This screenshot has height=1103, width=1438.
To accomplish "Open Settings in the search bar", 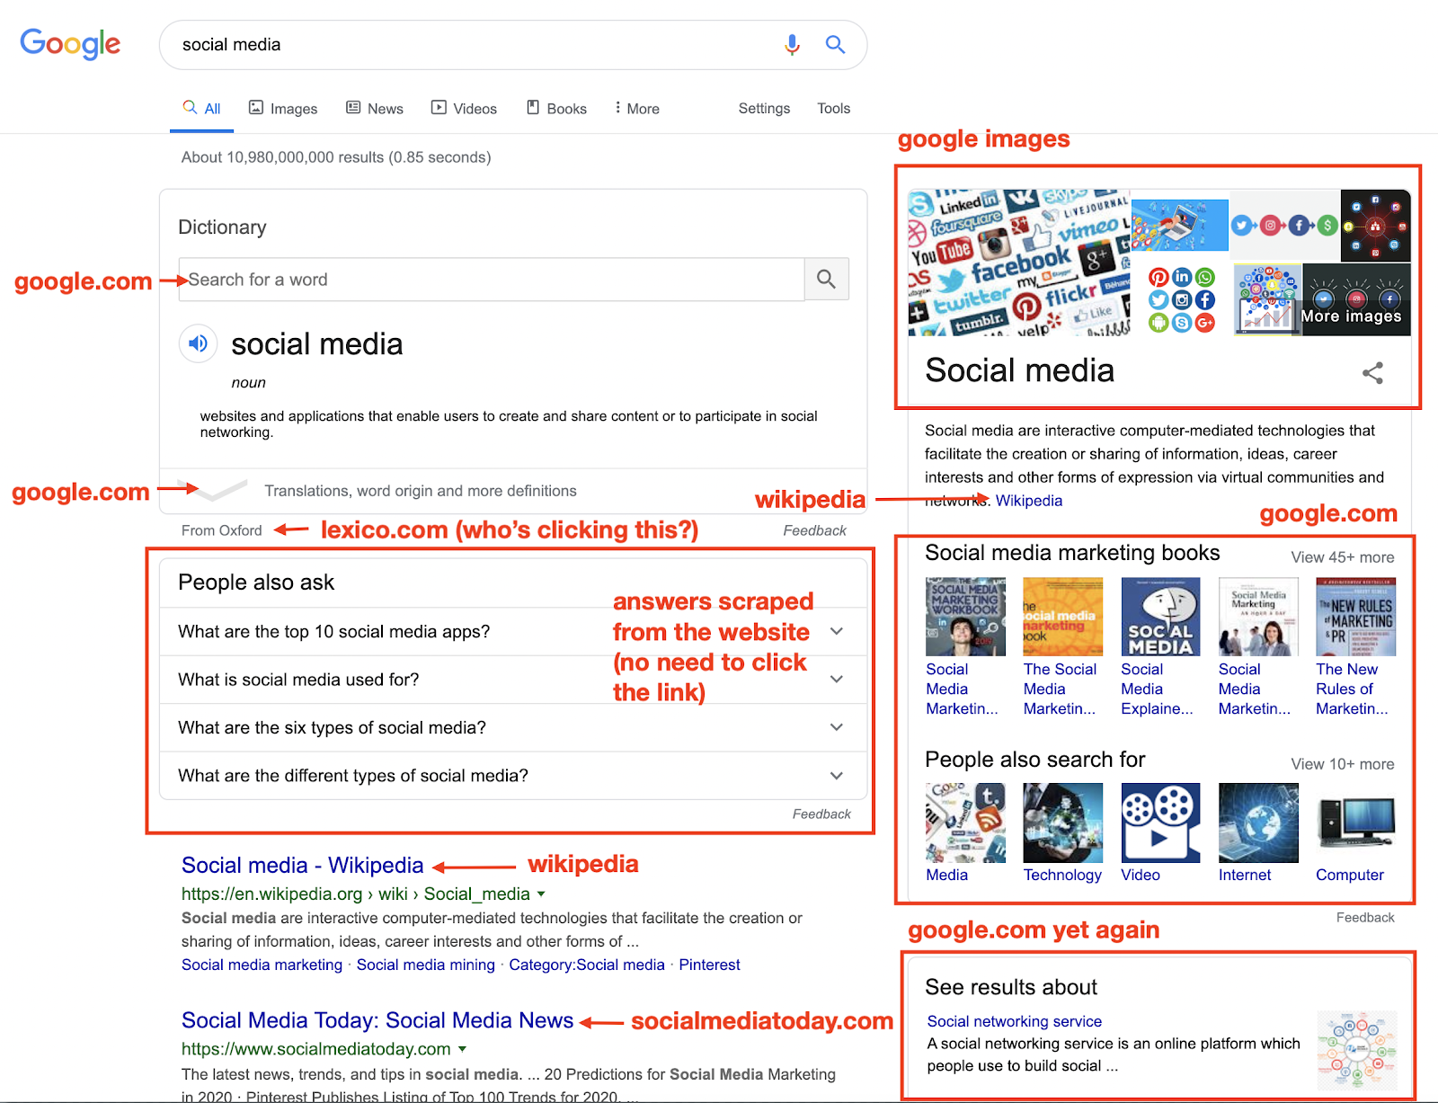I will [764, 108].
